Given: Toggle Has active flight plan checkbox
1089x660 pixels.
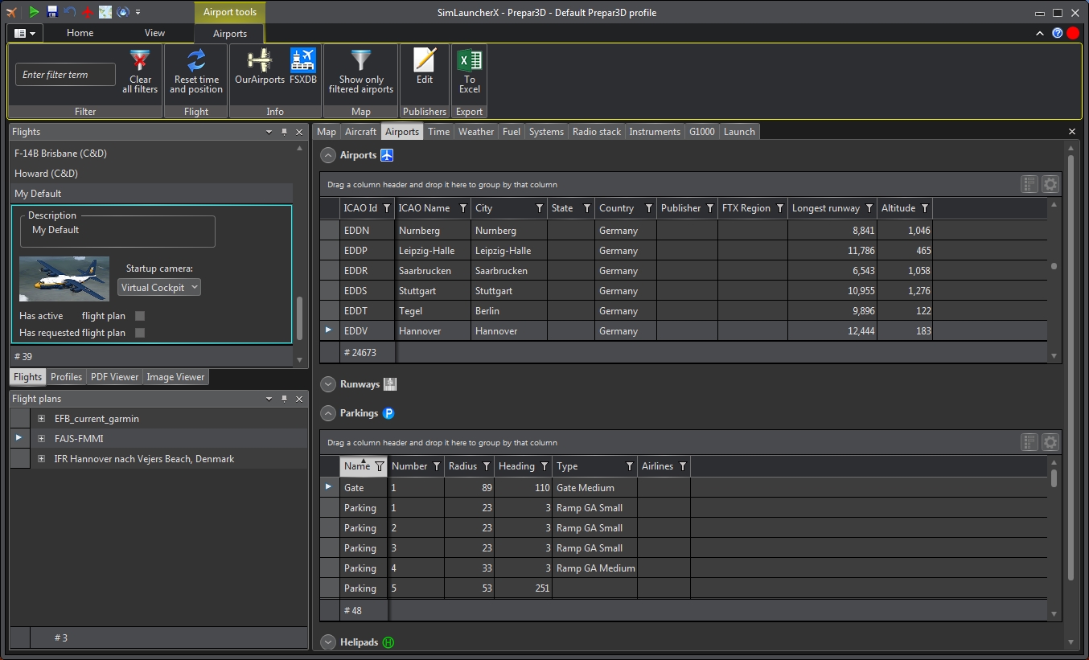Looking at the screenshot, I should pyautogui.click(x=140, y=316).
